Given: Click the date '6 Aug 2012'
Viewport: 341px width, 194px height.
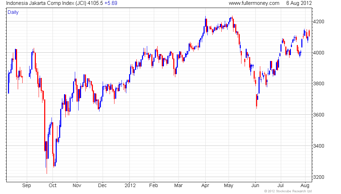Looking at the screenshot, I should 299,3.
